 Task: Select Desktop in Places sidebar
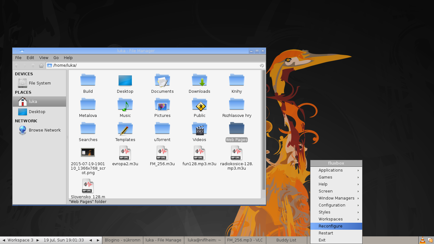(x=39, y=112)
